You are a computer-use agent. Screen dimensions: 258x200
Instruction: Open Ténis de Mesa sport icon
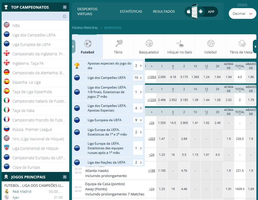coord(241,43)
